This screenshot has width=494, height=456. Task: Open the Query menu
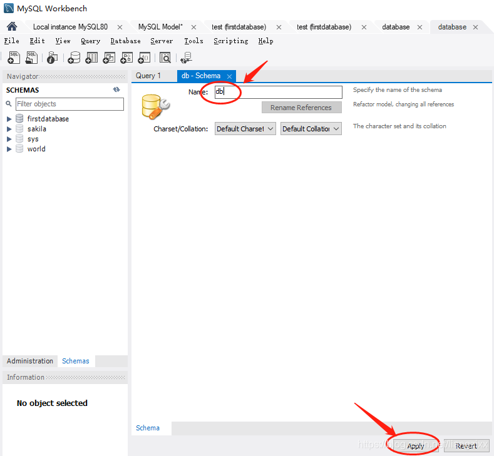click(90, 41)
